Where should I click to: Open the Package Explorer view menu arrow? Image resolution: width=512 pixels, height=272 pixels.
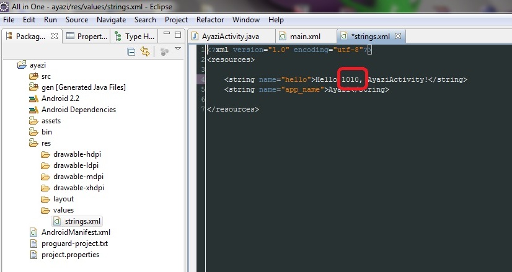tap(178, 49)
